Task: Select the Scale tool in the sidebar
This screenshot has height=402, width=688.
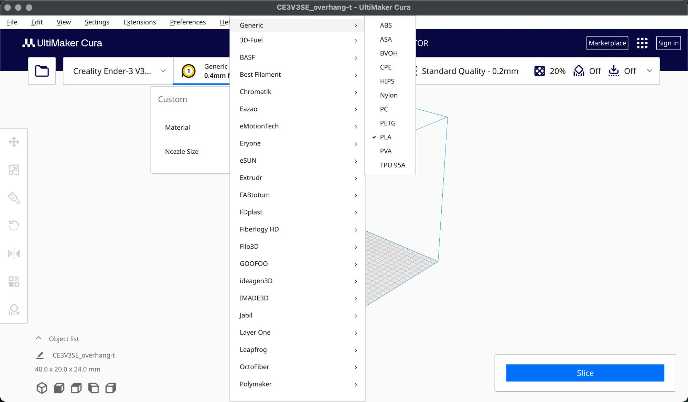Action: (x=14, y=170)
